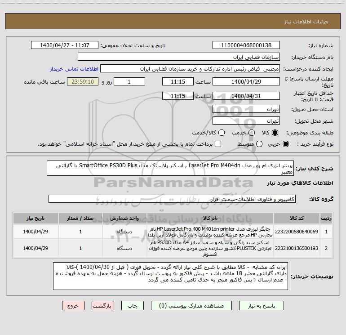Select the کالا/خدمت radio button
The height and width of the screenshot is (335, 346).
click(222, 133)
